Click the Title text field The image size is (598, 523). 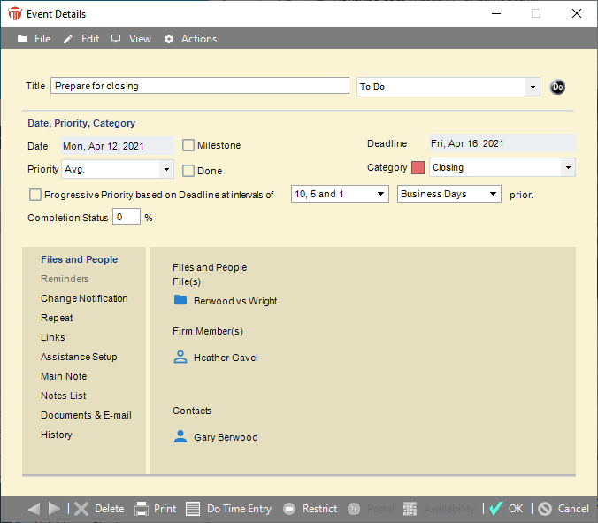200,86
